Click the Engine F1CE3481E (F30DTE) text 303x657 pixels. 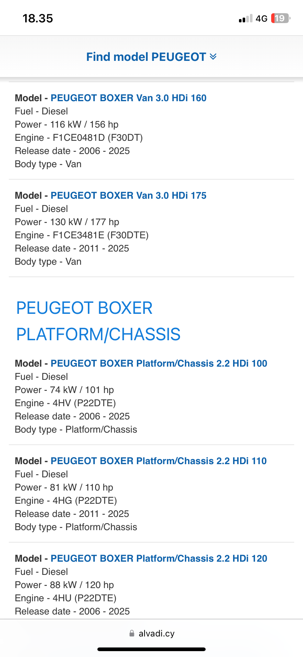tap(82, 235)
